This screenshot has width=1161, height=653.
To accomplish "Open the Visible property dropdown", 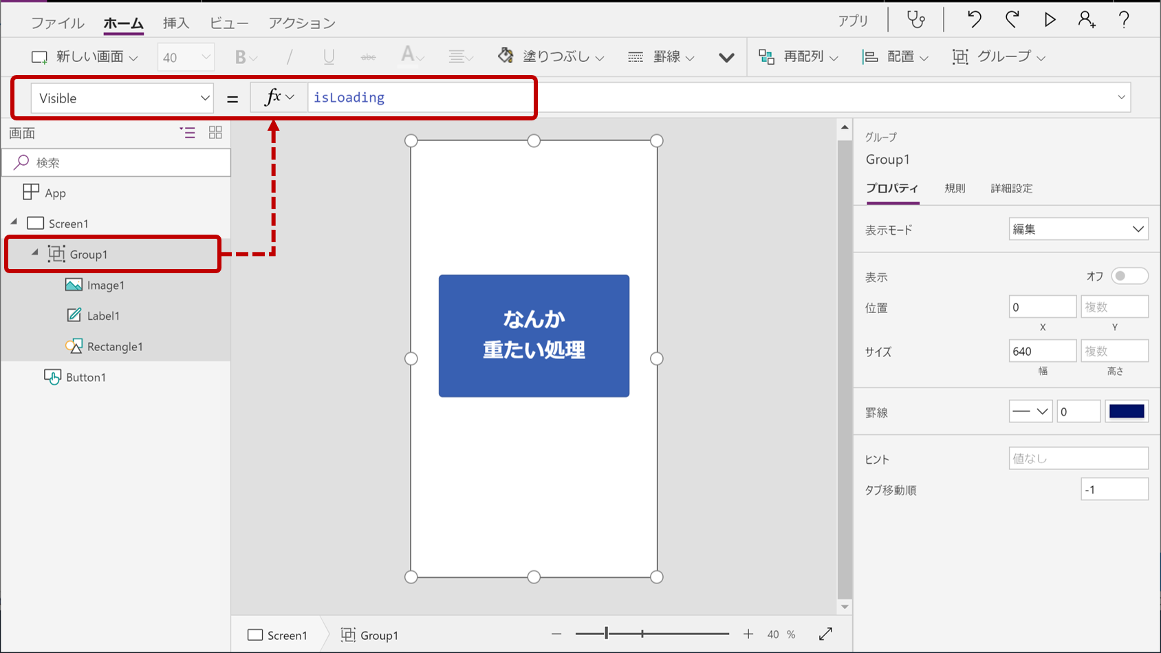I will click(121, 98).
